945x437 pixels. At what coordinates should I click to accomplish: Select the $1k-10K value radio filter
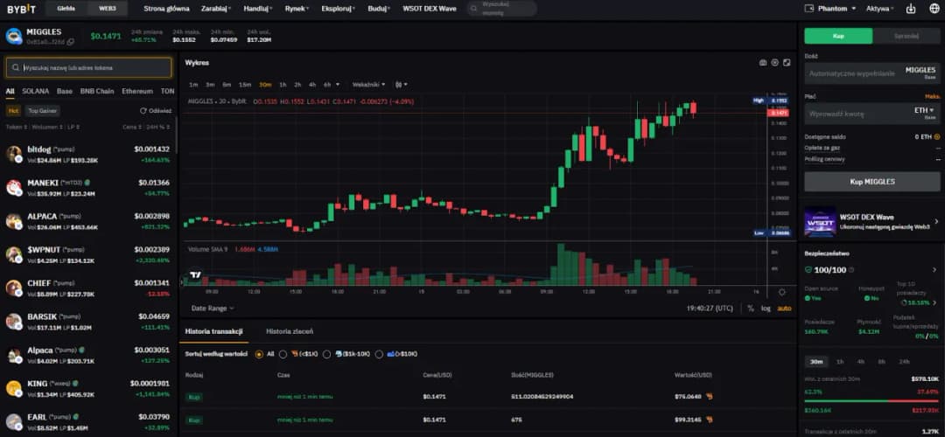[326, 354]
